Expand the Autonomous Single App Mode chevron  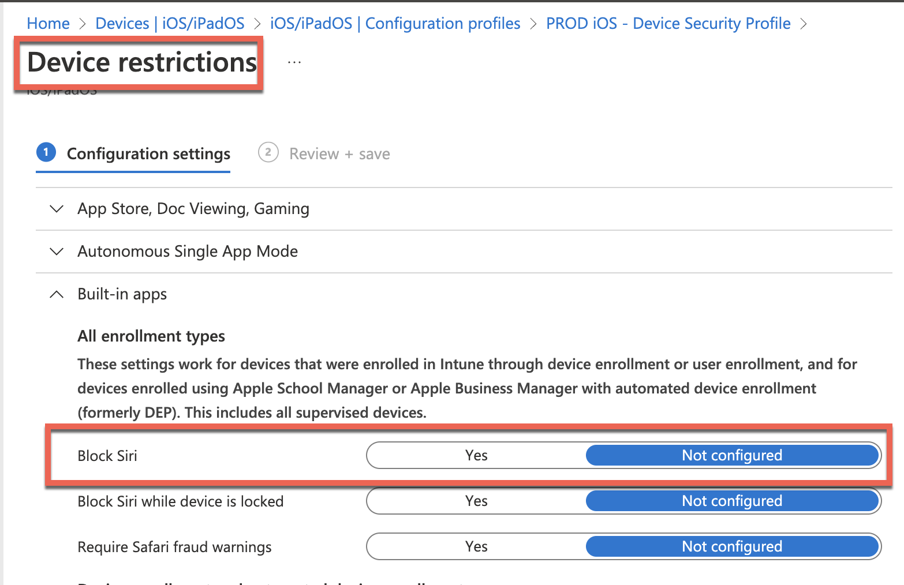(57, 252)
